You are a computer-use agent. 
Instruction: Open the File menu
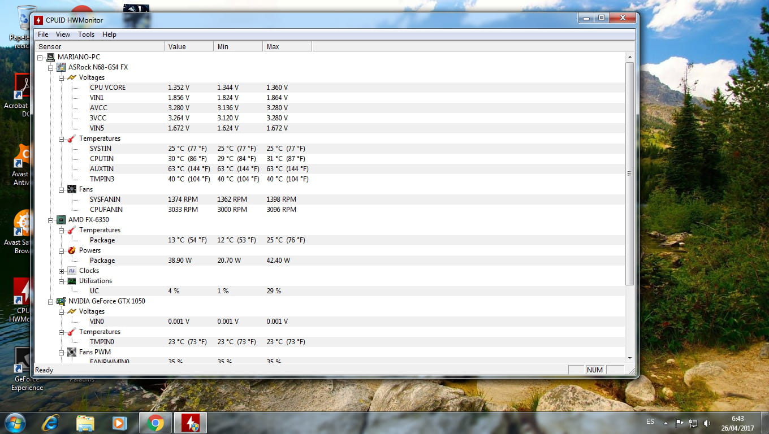click(43, 34)
